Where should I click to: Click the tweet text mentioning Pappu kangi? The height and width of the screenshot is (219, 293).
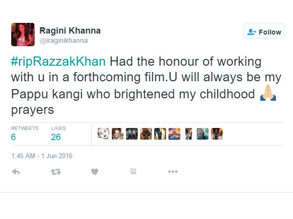tap(132, 94)
